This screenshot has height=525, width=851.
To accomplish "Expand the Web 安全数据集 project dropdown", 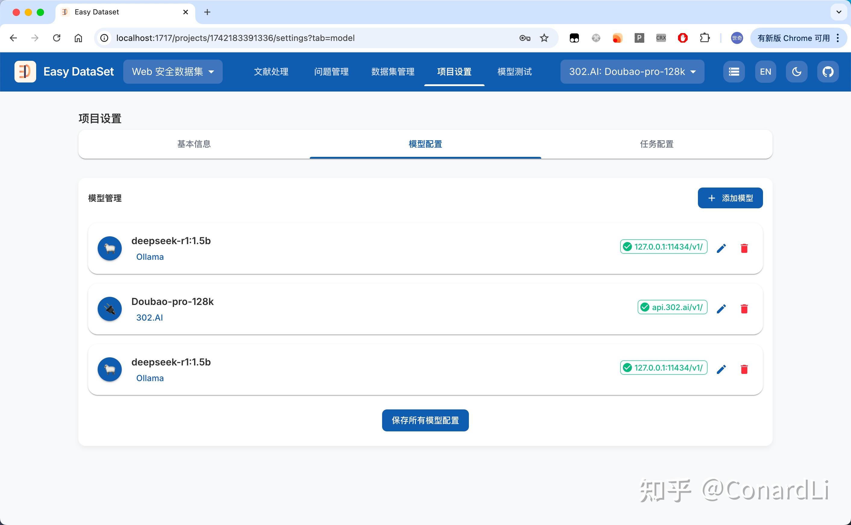I will pos(173,72).
